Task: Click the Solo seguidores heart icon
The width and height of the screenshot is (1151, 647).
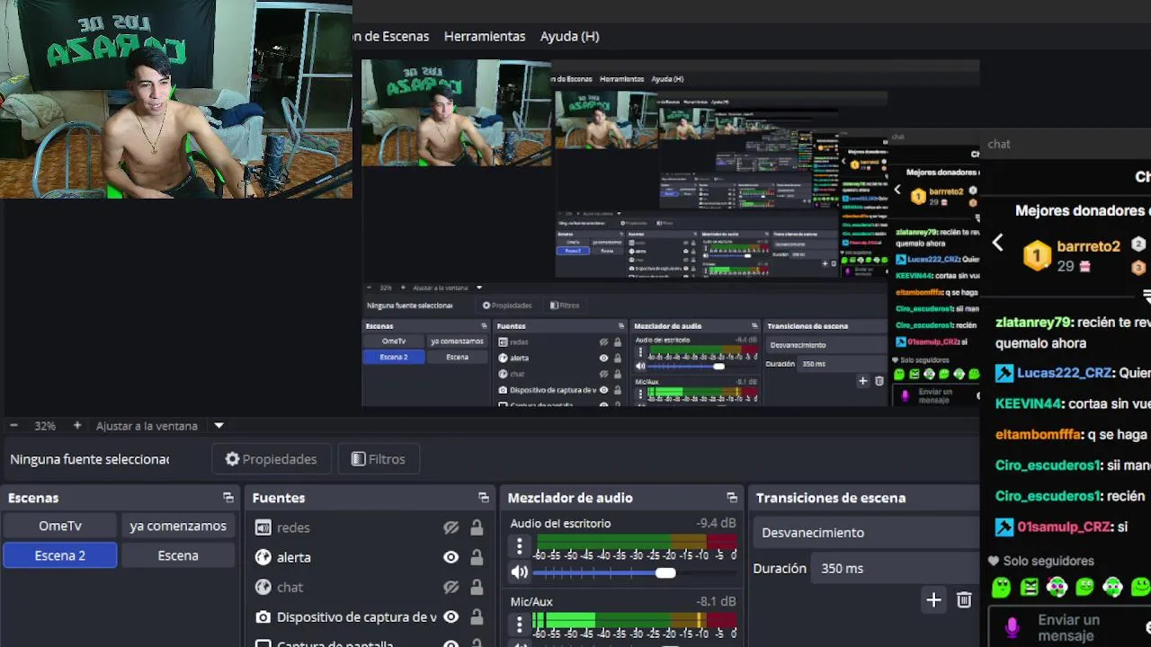Action: 994,561
